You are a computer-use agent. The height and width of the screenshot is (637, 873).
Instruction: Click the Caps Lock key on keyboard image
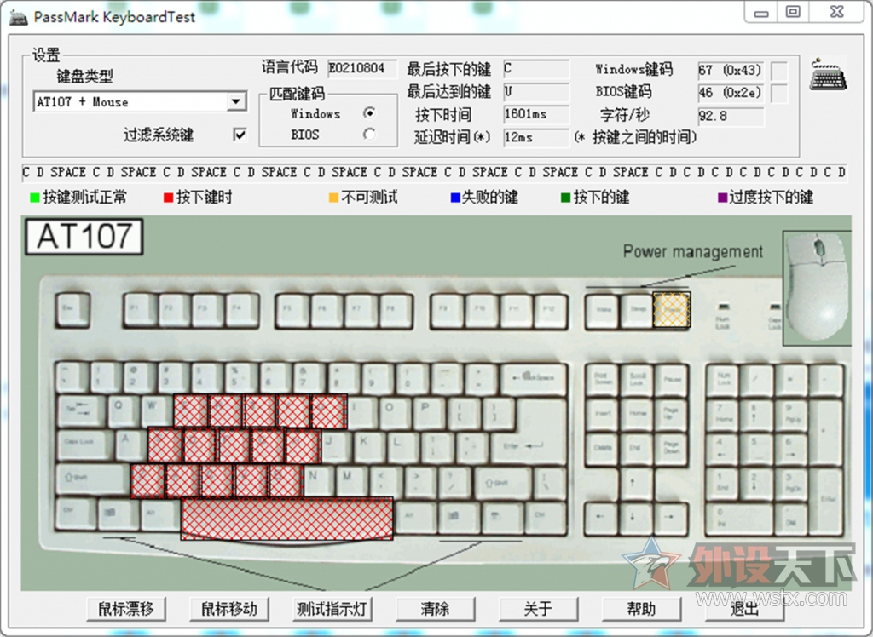[84, 445]
